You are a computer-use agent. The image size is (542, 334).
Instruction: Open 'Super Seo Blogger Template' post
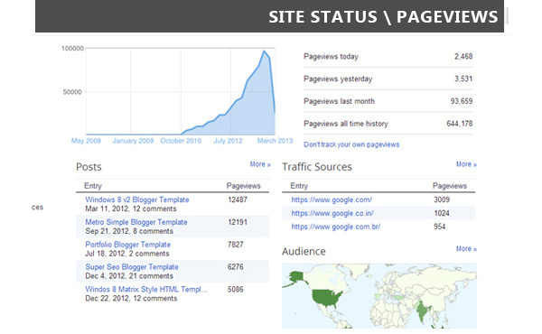(x=132, y=267)
